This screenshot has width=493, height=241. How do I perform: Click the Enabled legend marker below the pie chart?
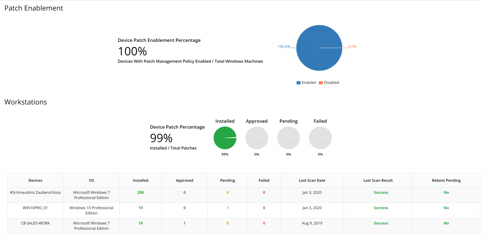tap(298, 83)
